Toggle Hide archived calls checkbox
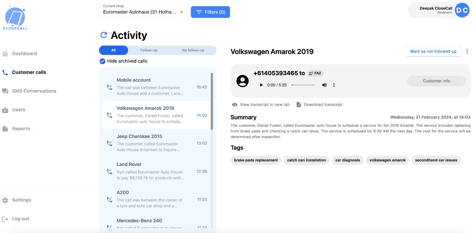Image resolution: width=476 pixels, height=233 pixels. click(102, 61)
